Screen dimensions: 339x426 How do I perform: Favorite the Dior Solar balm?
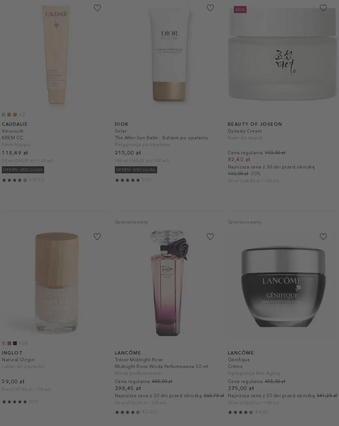210,8
